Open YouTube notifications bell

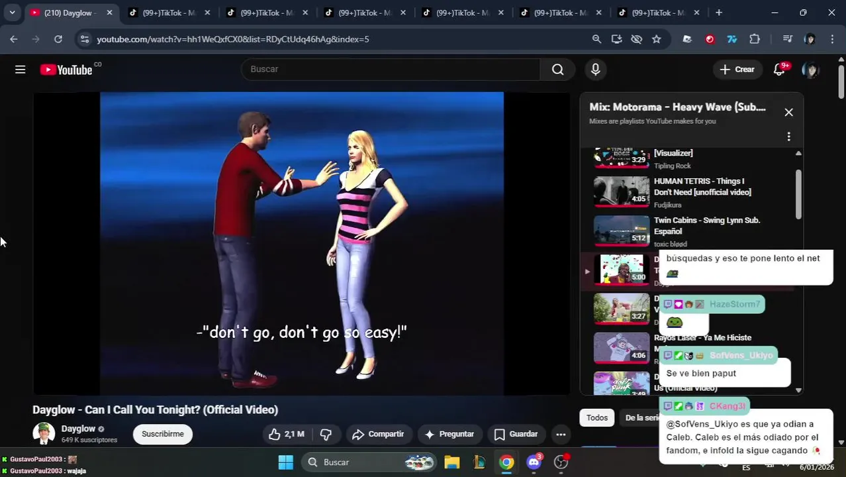[x=779, y=70]
